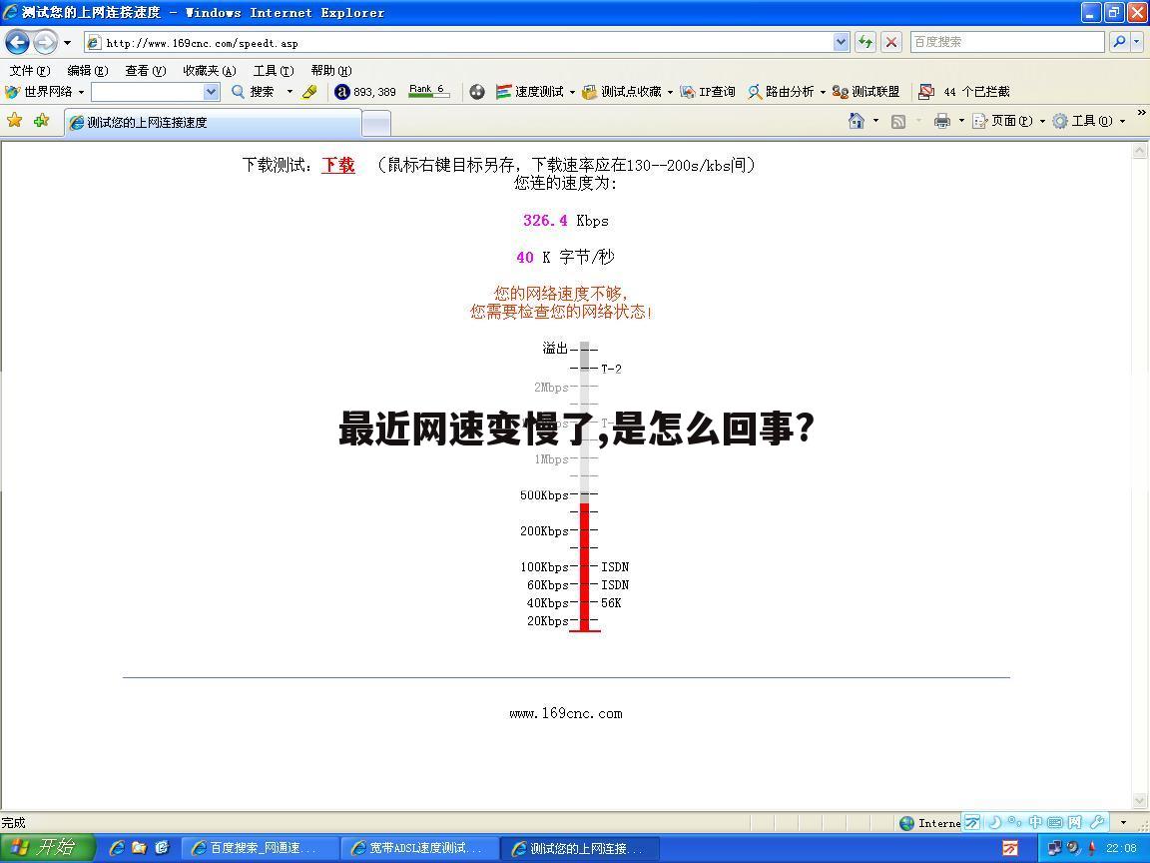
Task: Click Add to Favorites star-plus icon
Action: coord(41,120)
